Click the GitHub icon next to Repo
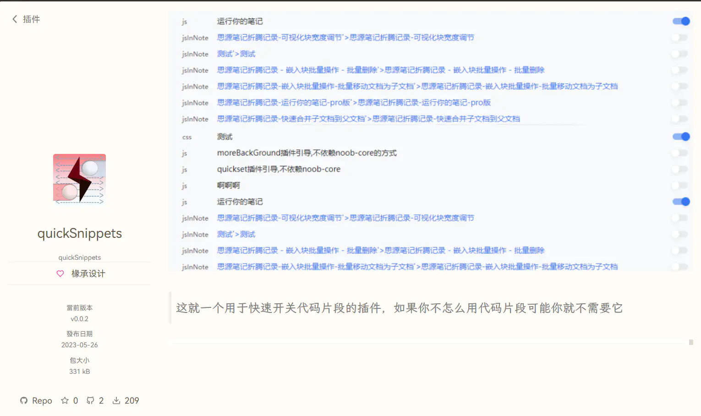 click(23, 400)
